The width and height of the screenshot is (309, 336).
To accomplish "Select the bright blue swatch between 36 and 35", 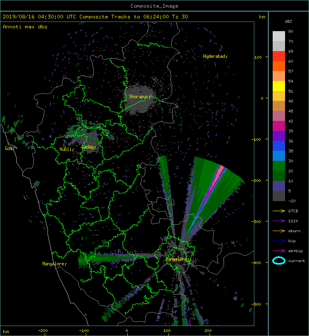I will (x=279, y=146).
